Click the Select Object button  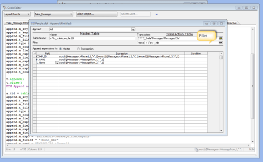click(x=96, y=14)
